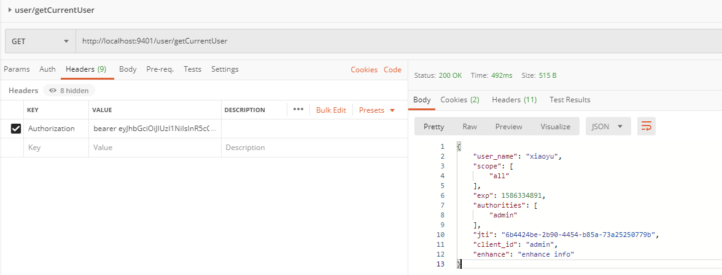Click the request URL field
This screenshot has width=722, height=275.
(399, 41)
